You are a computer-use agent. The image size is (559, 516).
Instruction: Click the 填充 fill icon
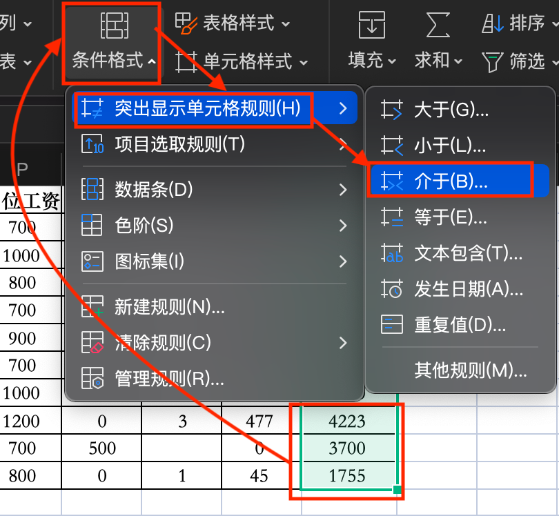371,26
